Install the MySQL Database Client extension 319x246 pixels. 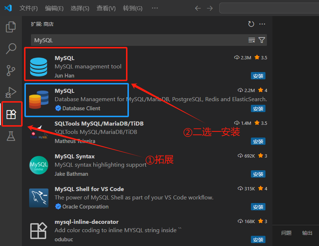(x=258, y=108)
